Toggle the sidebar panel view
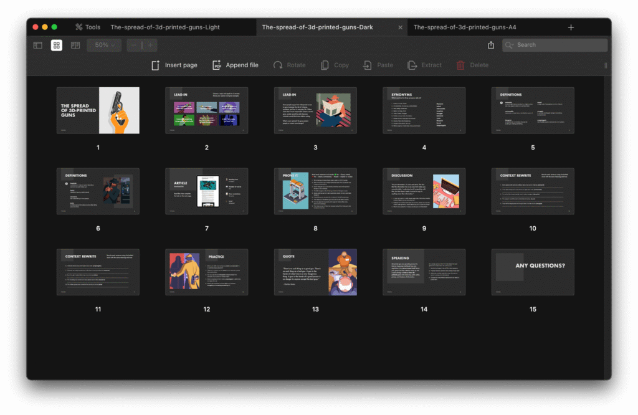 pyautogui.click(x=38, y=45)
